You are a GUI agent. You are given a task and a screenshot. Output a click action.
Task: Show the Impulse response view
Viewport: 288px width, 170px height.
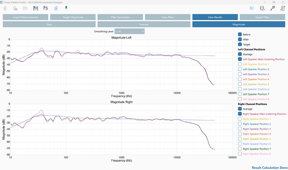[x=144, y=25]
